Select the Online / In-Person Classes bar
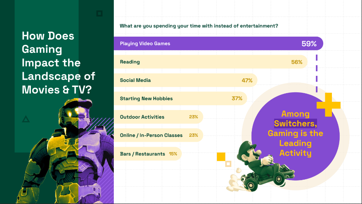Screen dimensions: 362x204 click(x=158, y=135)
